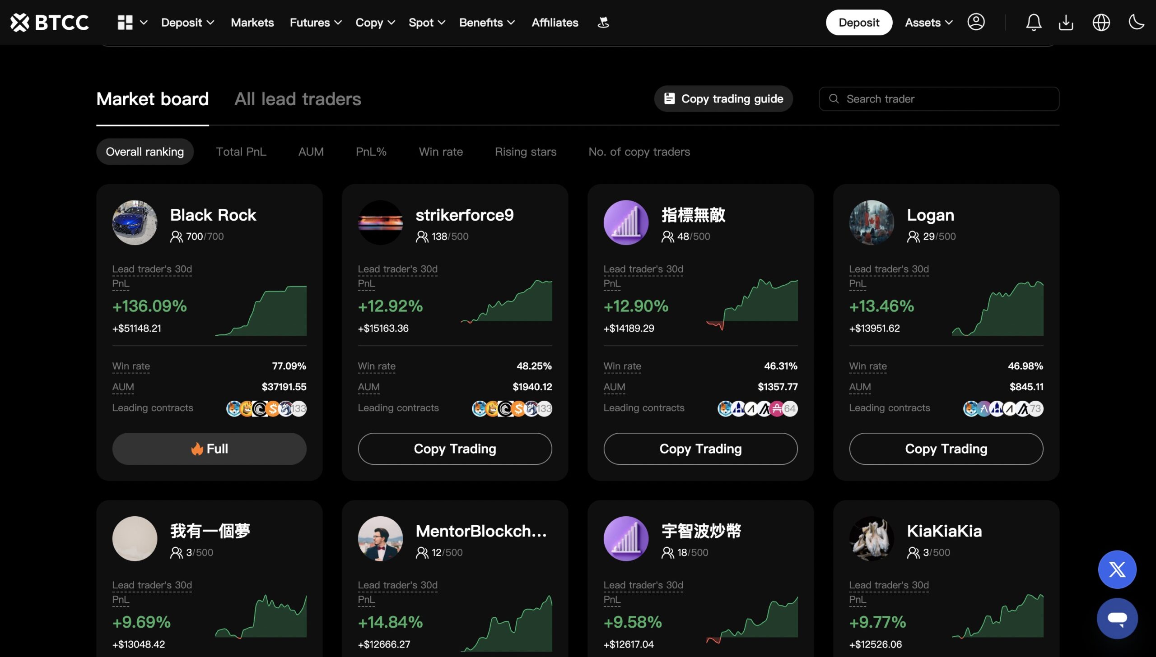Click Black Rock's car avatar
The image size is (1156, 657).
(x=135, y=222)
